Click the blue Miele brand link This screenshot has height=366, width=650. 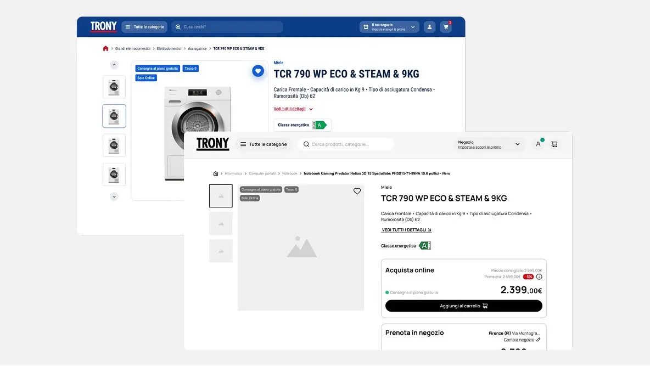pos(278,63)
